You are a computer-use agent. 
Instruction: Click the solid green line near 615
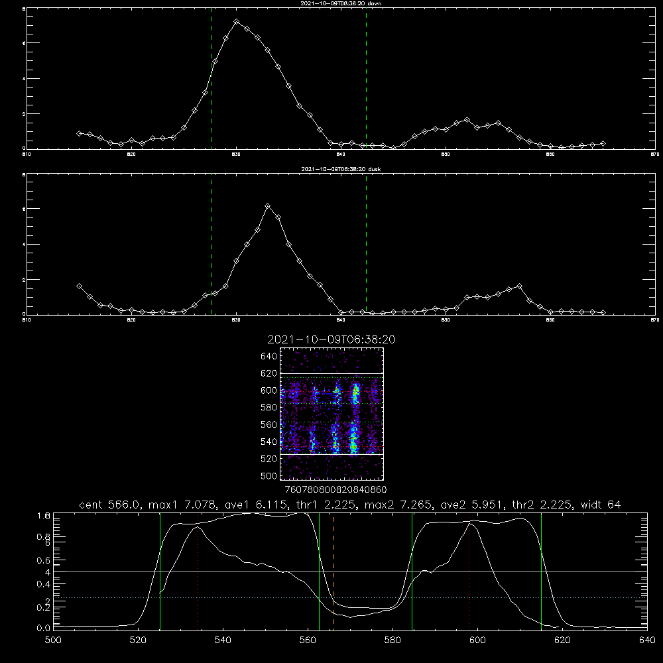pyautogui.click(x=541, y=572)
